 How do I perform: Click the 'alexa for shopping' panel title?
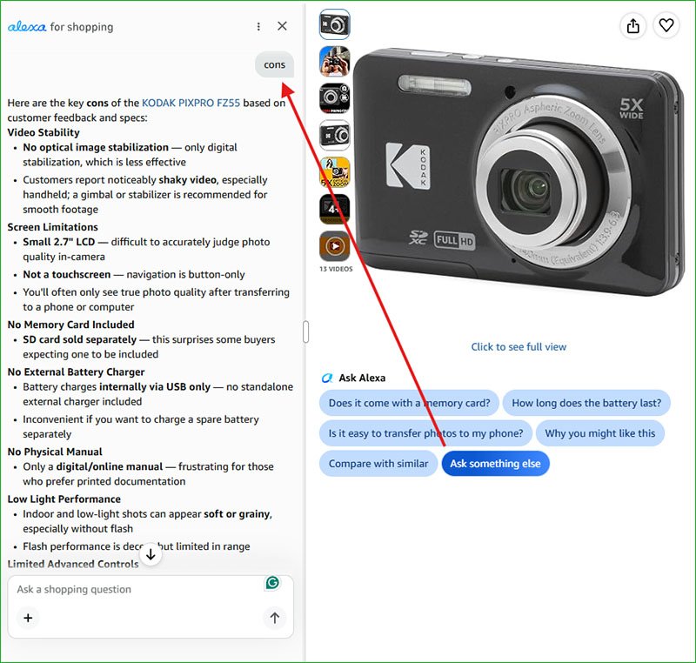coord(60,27)
